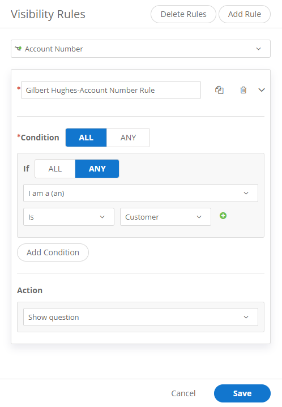Click the Save button
This screenshot has width=282, height=407.
[x=242, y=393]
